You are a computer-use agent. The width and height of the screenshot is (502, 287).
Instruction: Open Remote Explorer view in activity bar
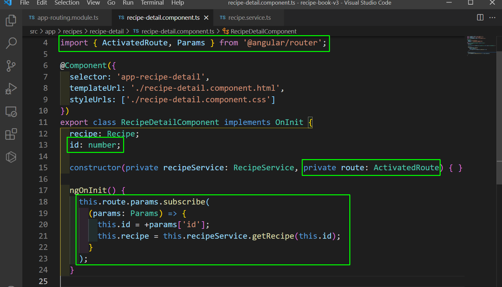pos(11,112)
